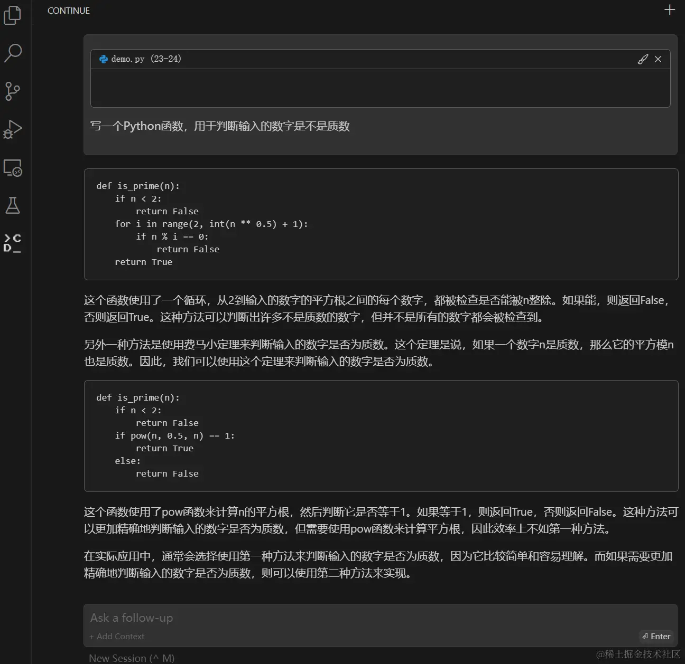Click the Ask a follow-up input field
The image size is (685, 664).
(x=131, y=618)
